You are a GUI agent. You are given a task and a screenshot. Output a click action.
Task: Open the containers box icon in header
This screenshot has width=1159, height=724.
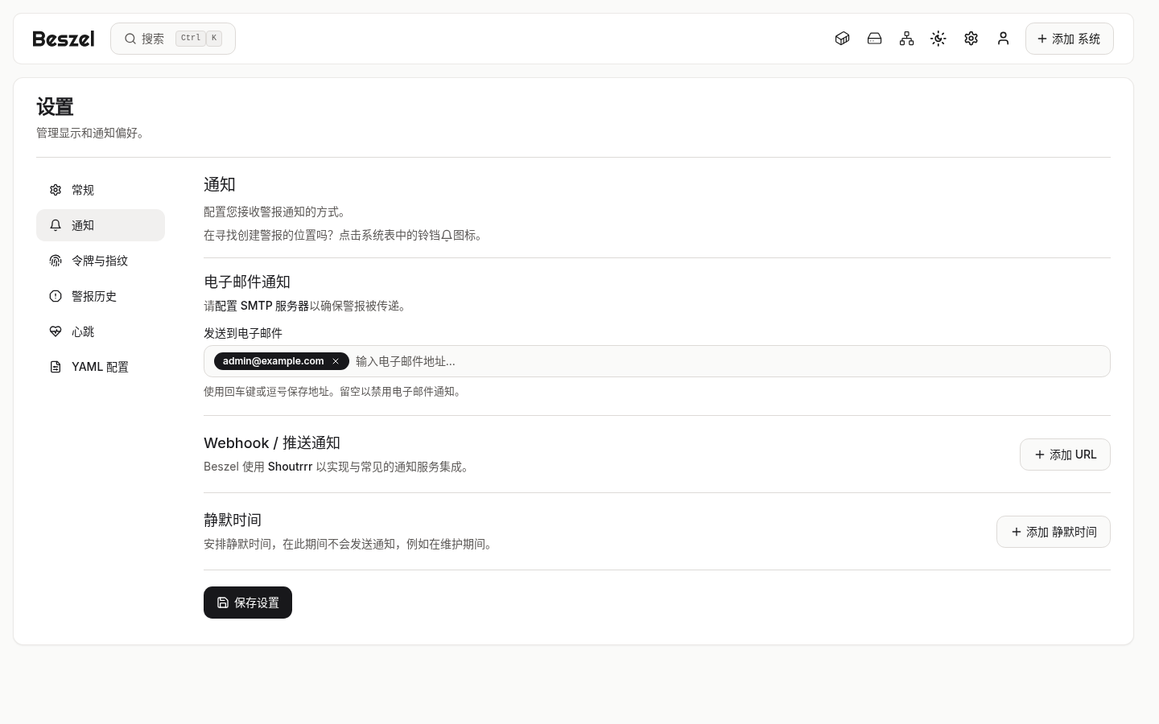842,39
